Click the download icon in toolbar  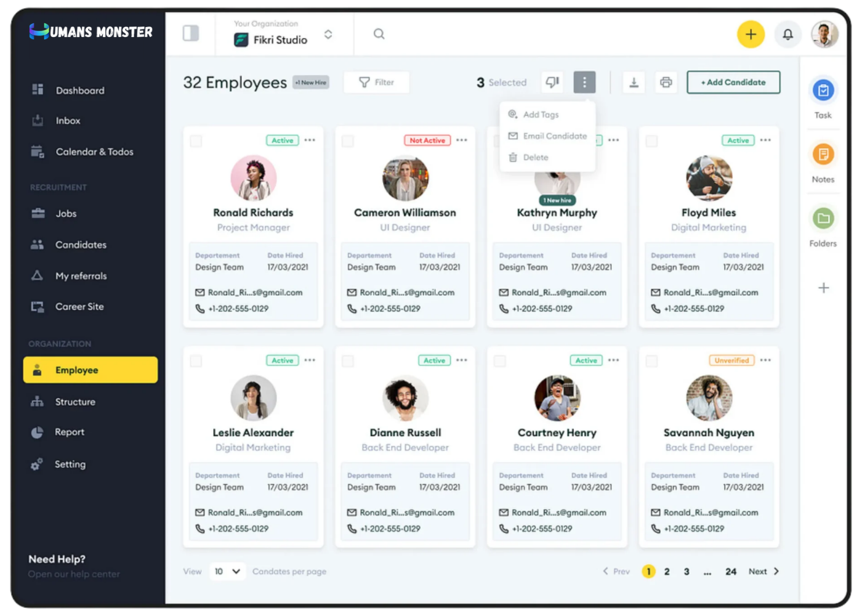634,83
